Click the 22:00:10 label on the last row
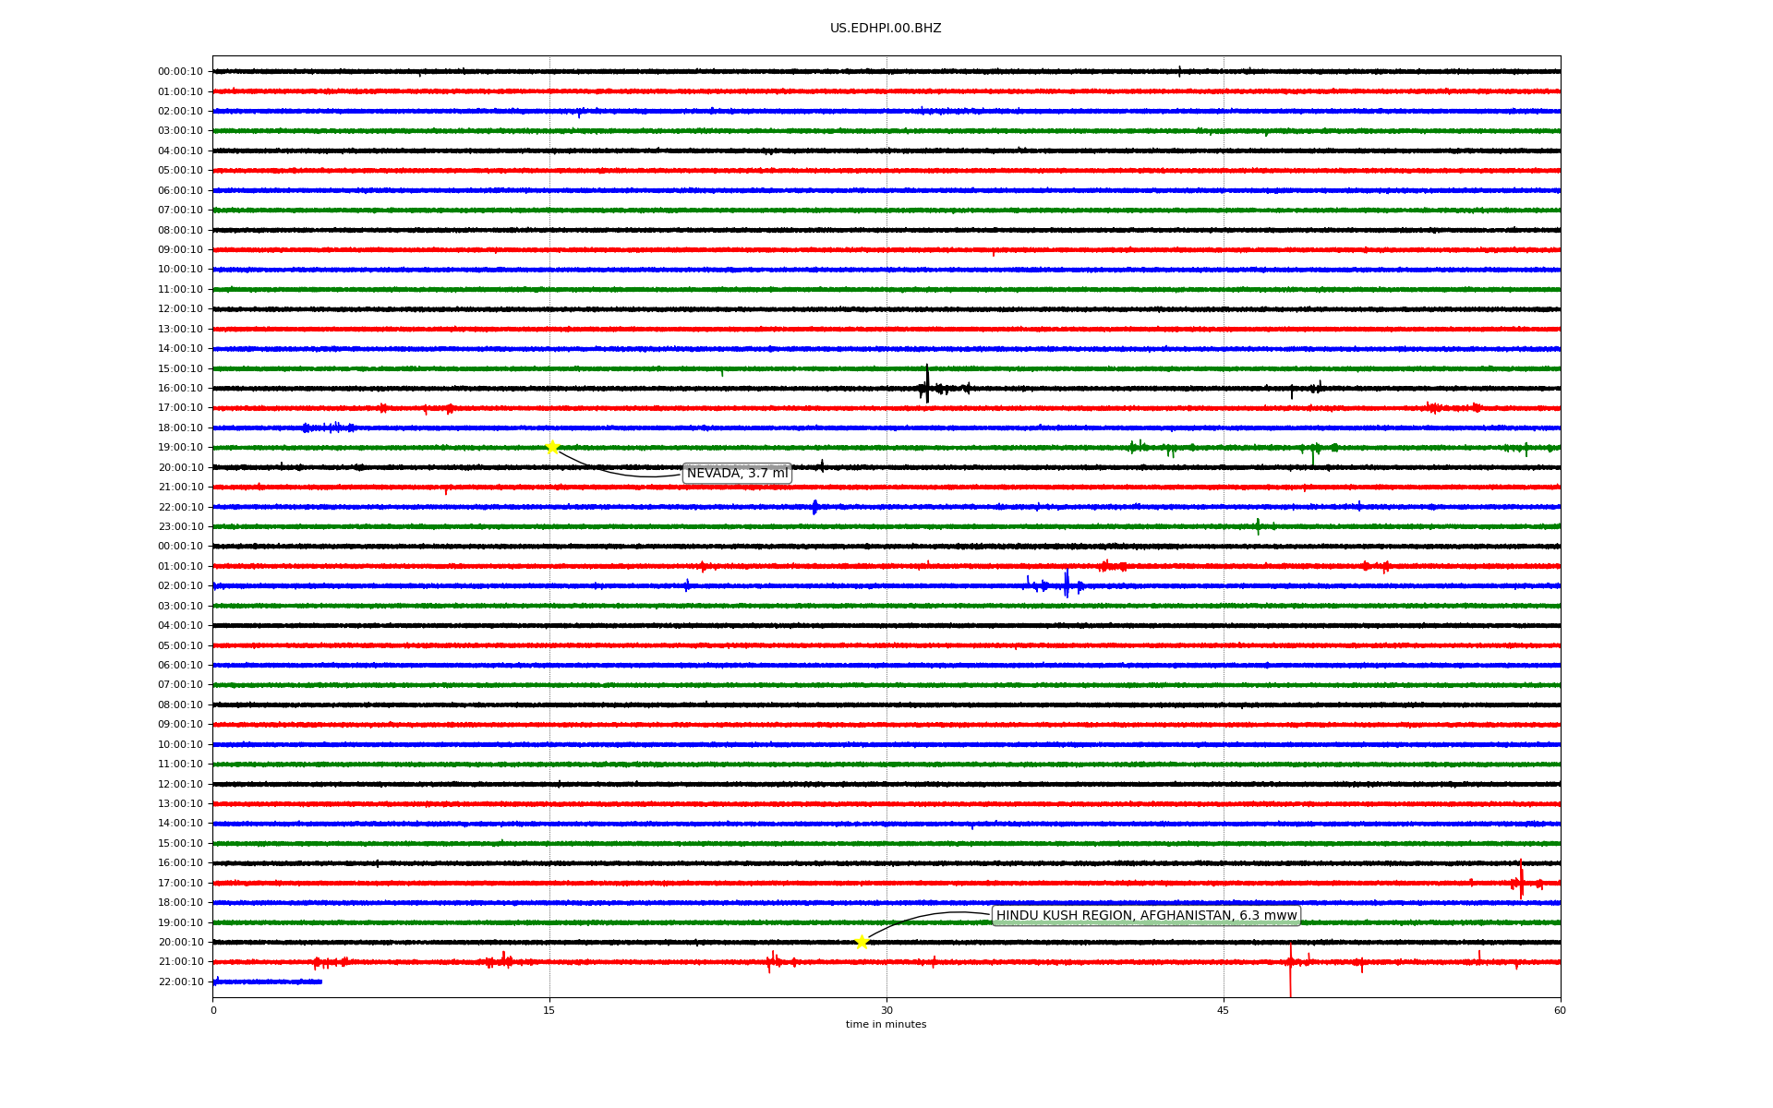 pyautogui.click(x=180, y=982)
